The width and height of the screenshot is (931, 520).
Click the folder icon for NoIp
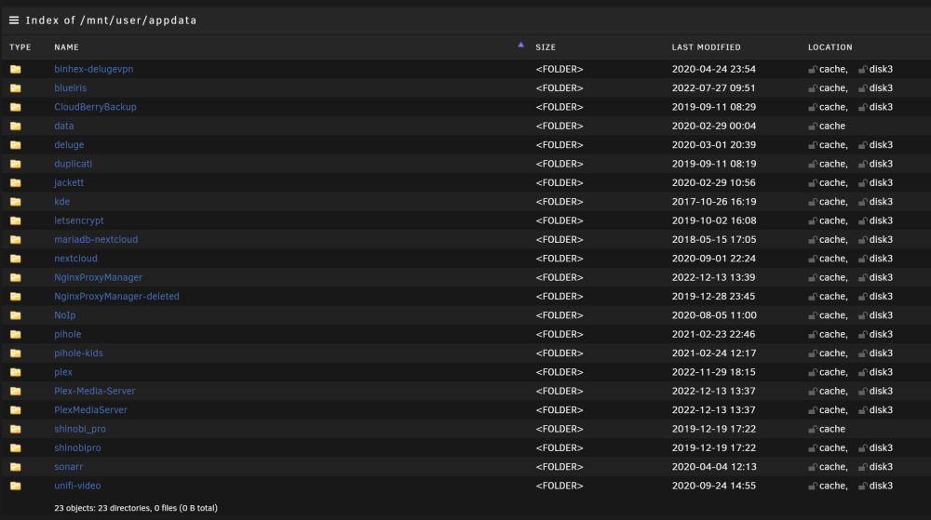click(16, 315)
